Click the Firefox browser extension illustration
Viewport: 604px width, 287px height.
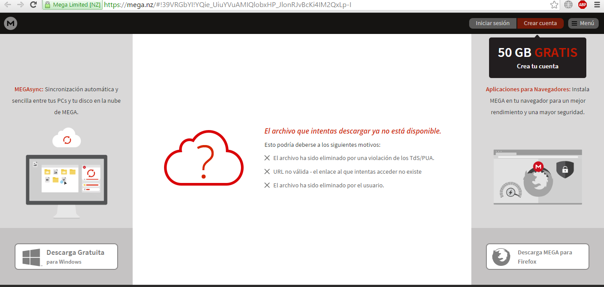[x=538, y=177]
